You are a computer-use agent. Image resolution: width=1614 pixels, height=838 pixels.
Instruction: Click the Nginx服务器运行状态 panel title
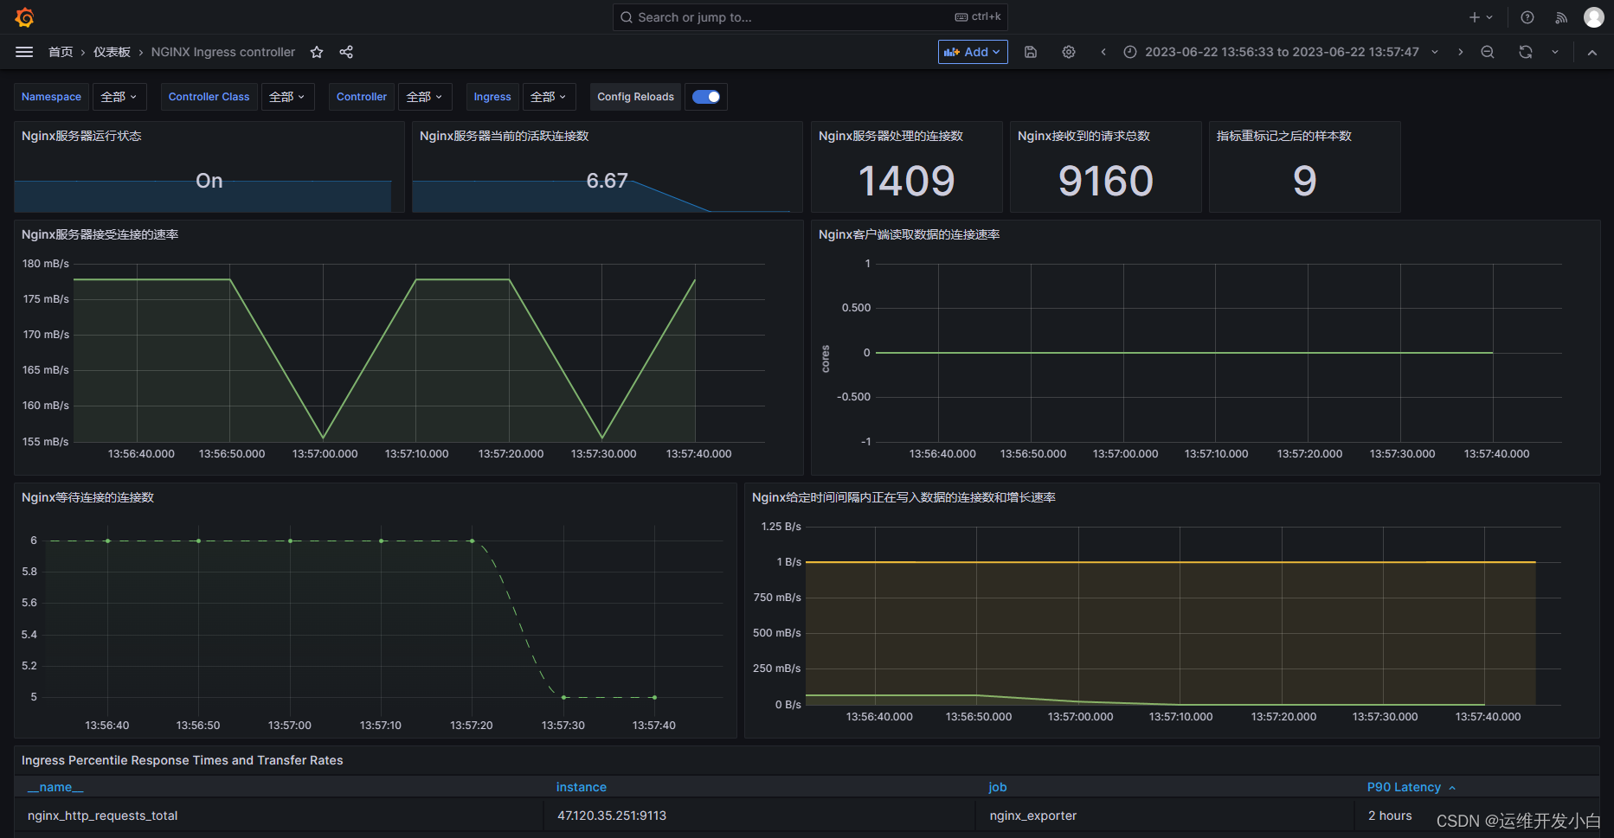(81, 136)
